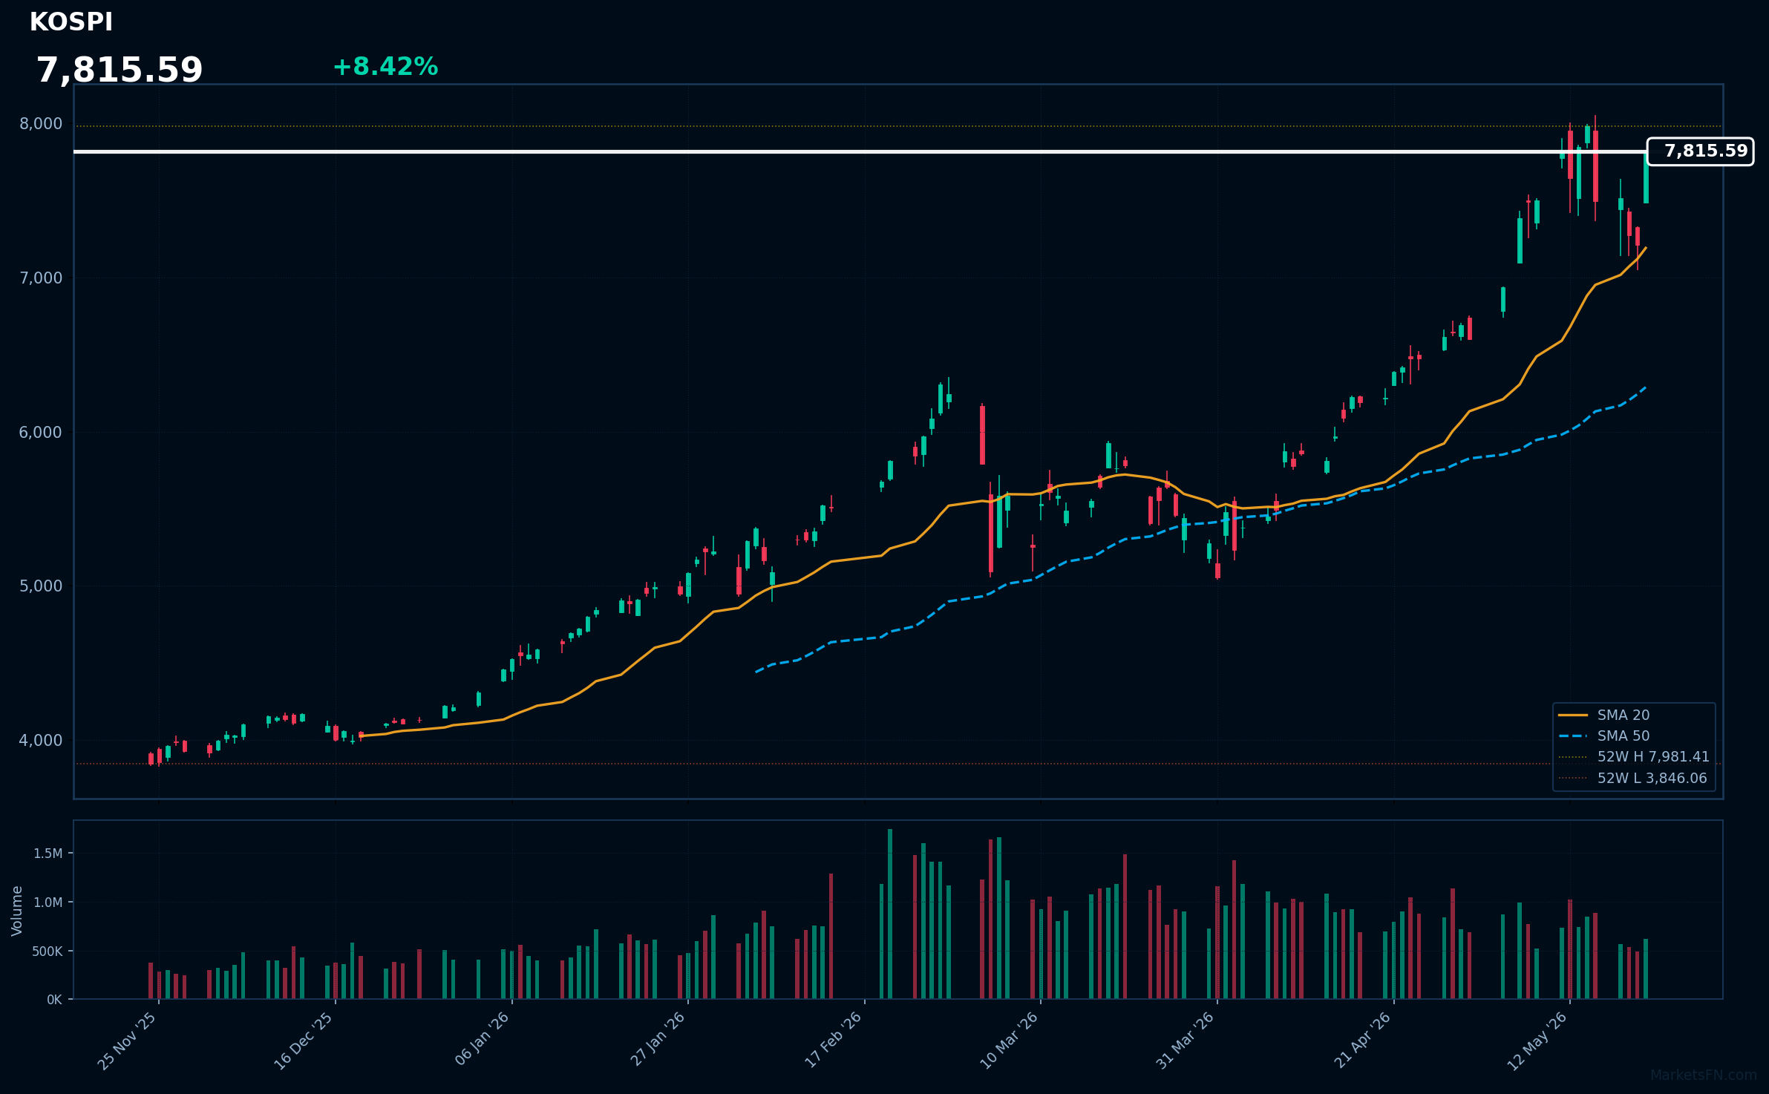This screenshot has height=1094, width=1769.
Task: Click the SMA 50 legend entry
Action: click(x=1603, y=736)
